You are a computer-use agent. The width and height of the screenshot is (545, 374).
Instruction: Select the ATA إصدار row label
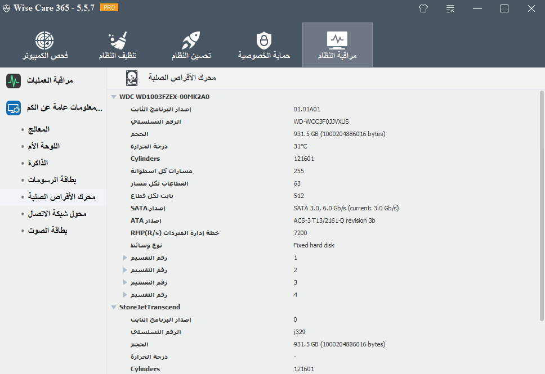(x=146, y=220)
